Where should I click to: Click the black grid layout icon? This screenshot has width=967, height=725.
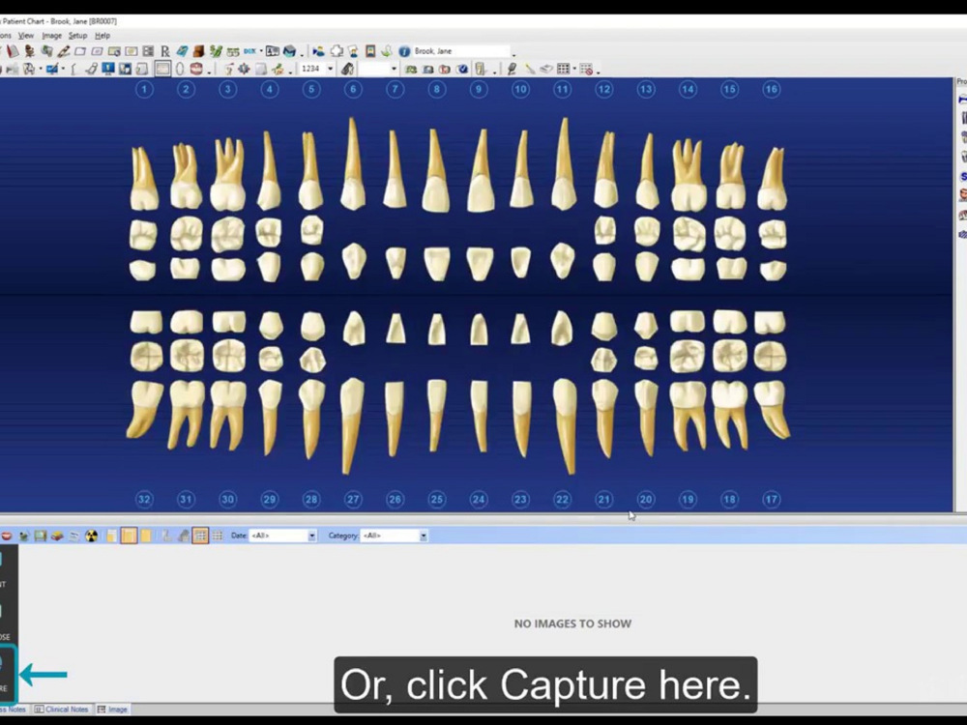[563, 69]
